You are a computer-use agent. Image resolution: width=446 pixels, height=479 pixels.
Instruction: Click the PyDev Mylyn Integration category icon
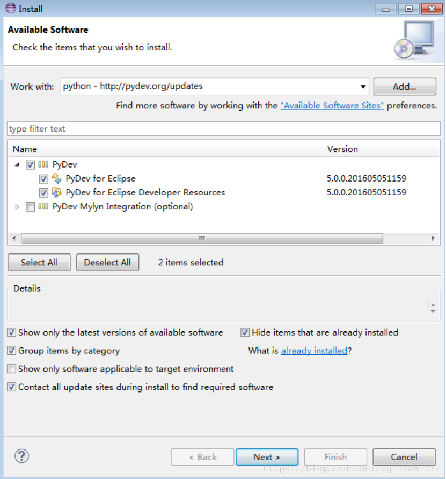coord(43,207)
